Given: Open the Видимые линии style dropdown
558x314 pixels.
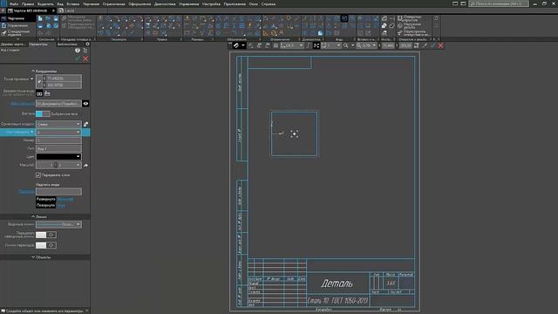Looking at the screenshot, I should (58, 224).
